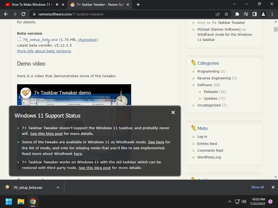
Task: Open 7+ Taskbar Tweaker comment link by Artur
Action: click(x=229, y=23)
